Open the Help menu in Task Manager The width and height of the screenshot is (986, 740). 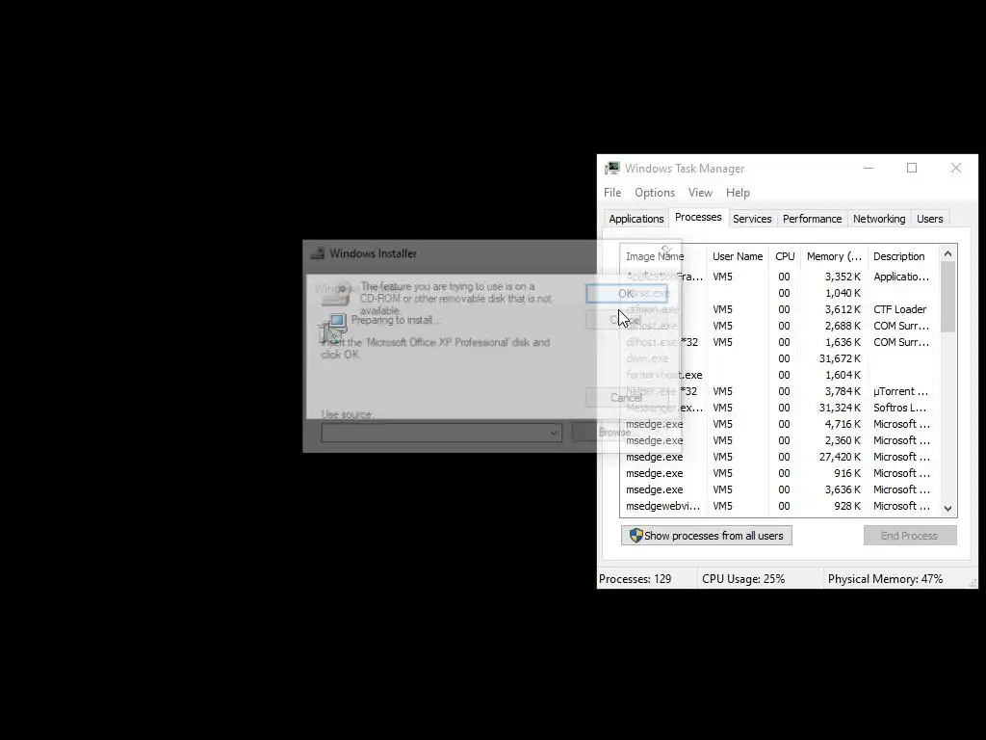(x=738, y=193)
